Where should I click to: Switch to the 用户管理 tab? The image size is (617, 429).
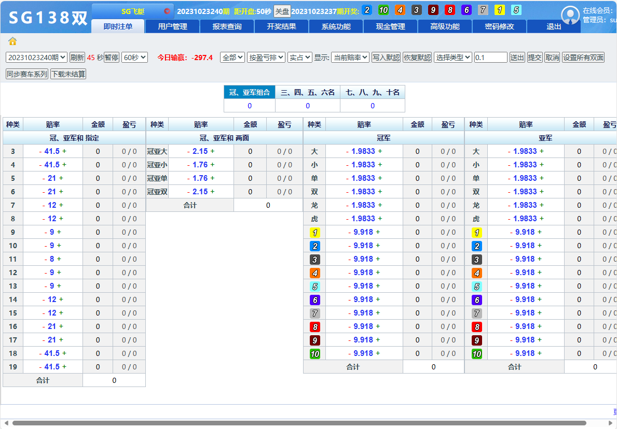point(172,26)
